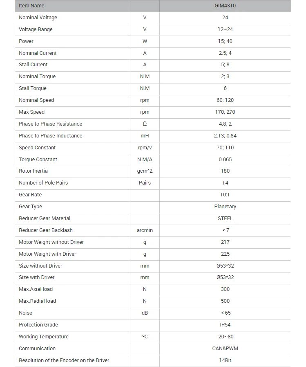Select the Number of Pole Pairs label

(43, 183)
